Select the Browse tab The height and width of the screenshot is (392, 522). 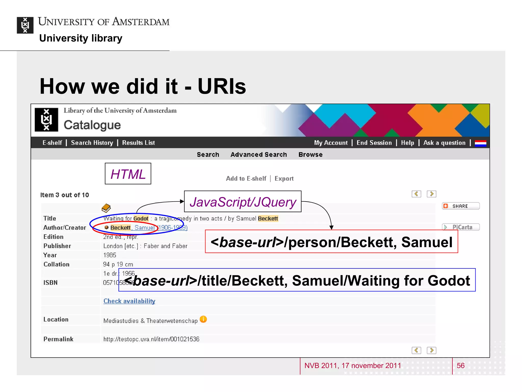(310, 155)
